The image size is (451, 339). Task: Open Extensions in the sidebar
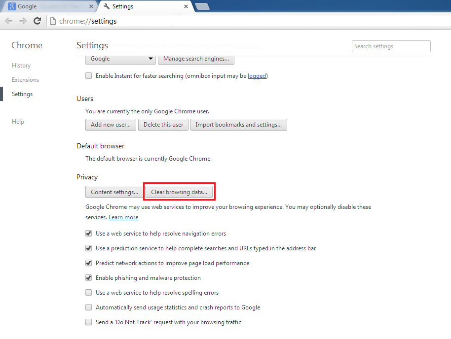tap(25, 80)
